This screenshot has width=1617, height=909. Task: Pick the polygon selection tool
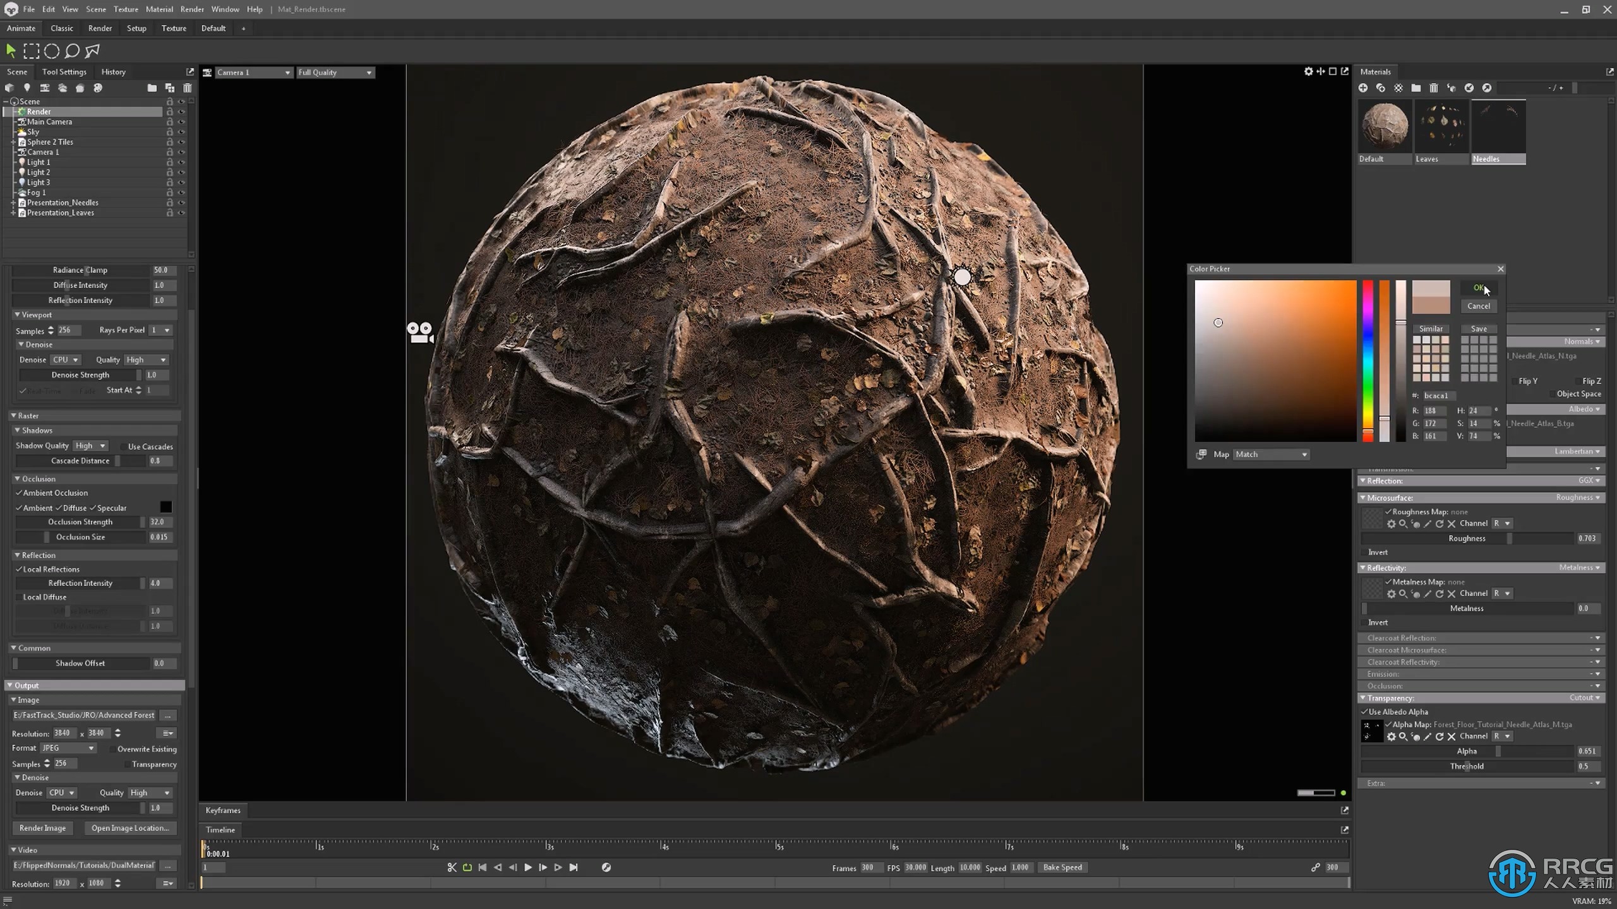pos(92,50)
